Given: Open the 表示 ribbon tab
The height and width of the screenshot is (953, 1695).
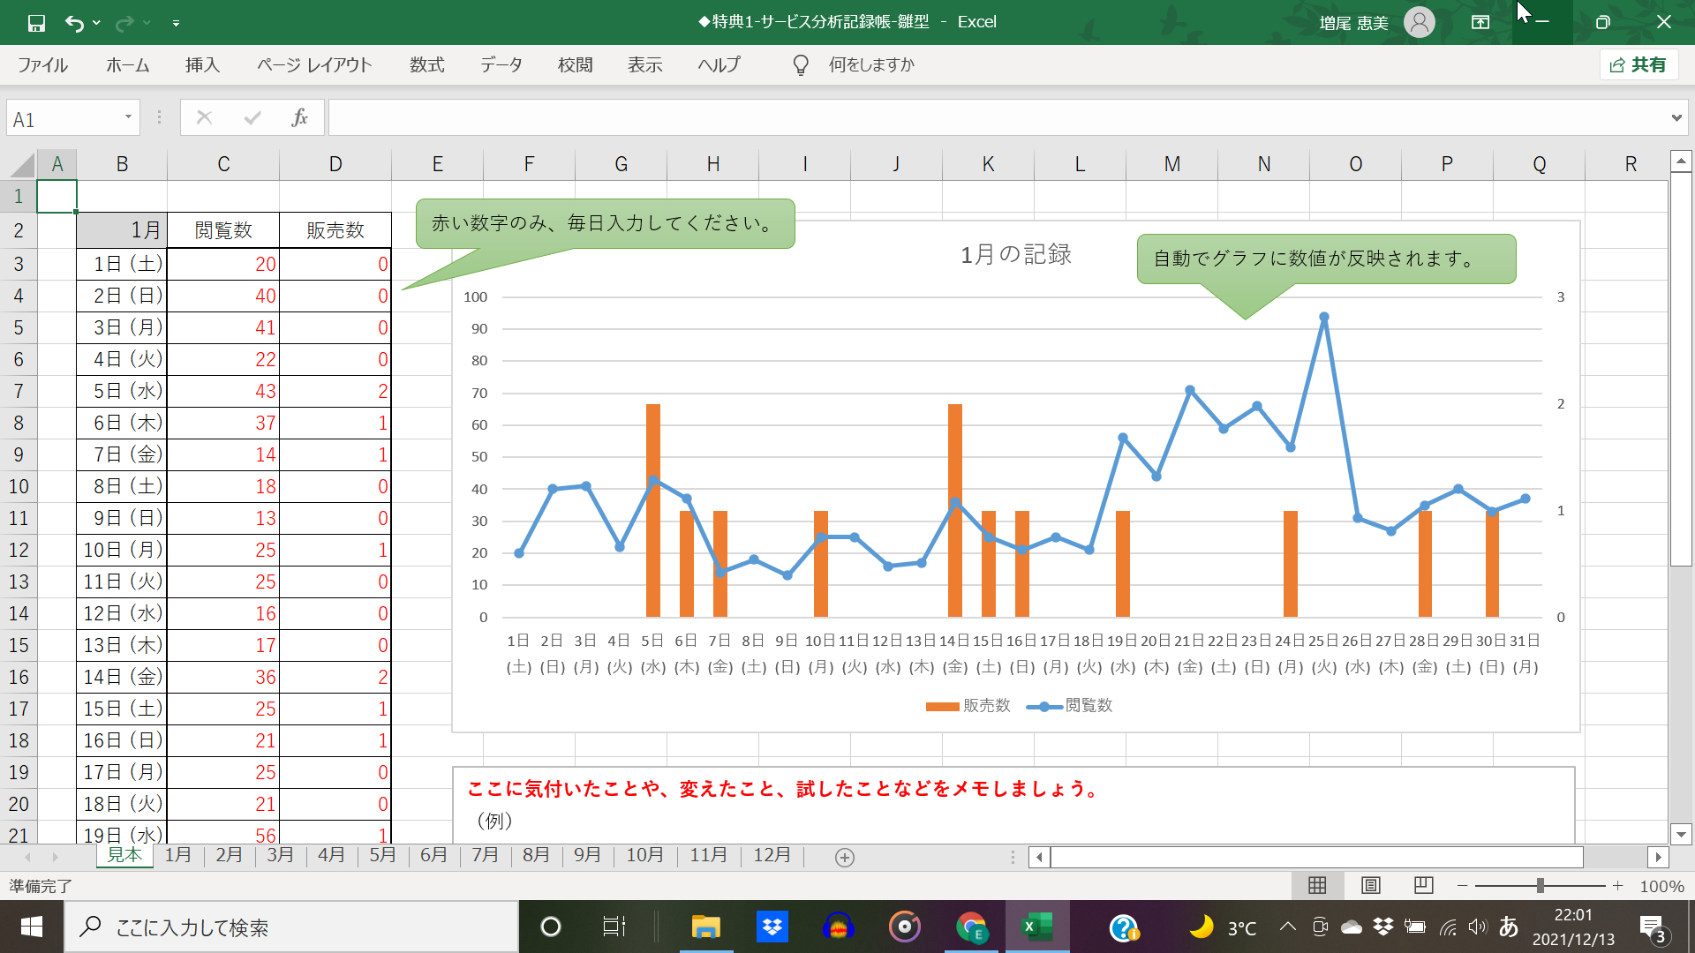Looking at the screenshot, I should pyautogui.click(x=645, y=64).
